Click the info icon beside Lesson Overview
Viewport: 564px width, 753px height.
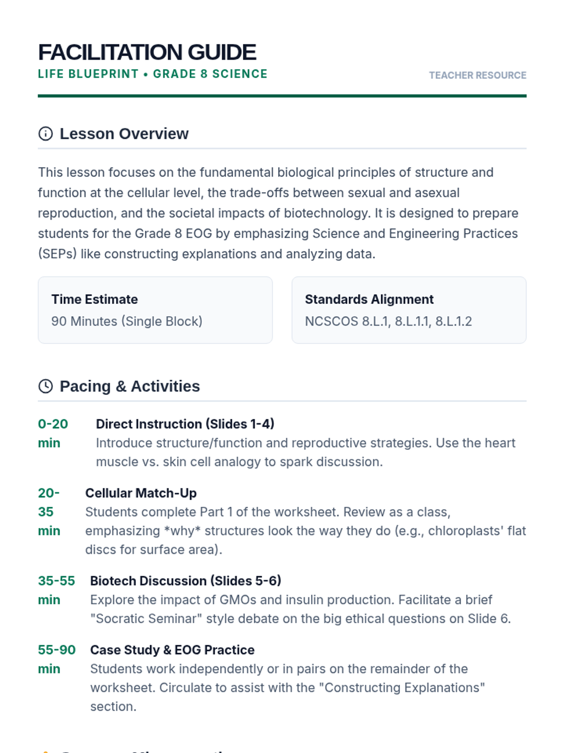tap(46, 134)
